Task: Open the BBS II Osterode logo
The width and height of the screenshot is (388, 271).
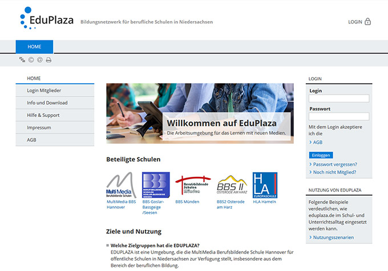Action: click(232, 185)
